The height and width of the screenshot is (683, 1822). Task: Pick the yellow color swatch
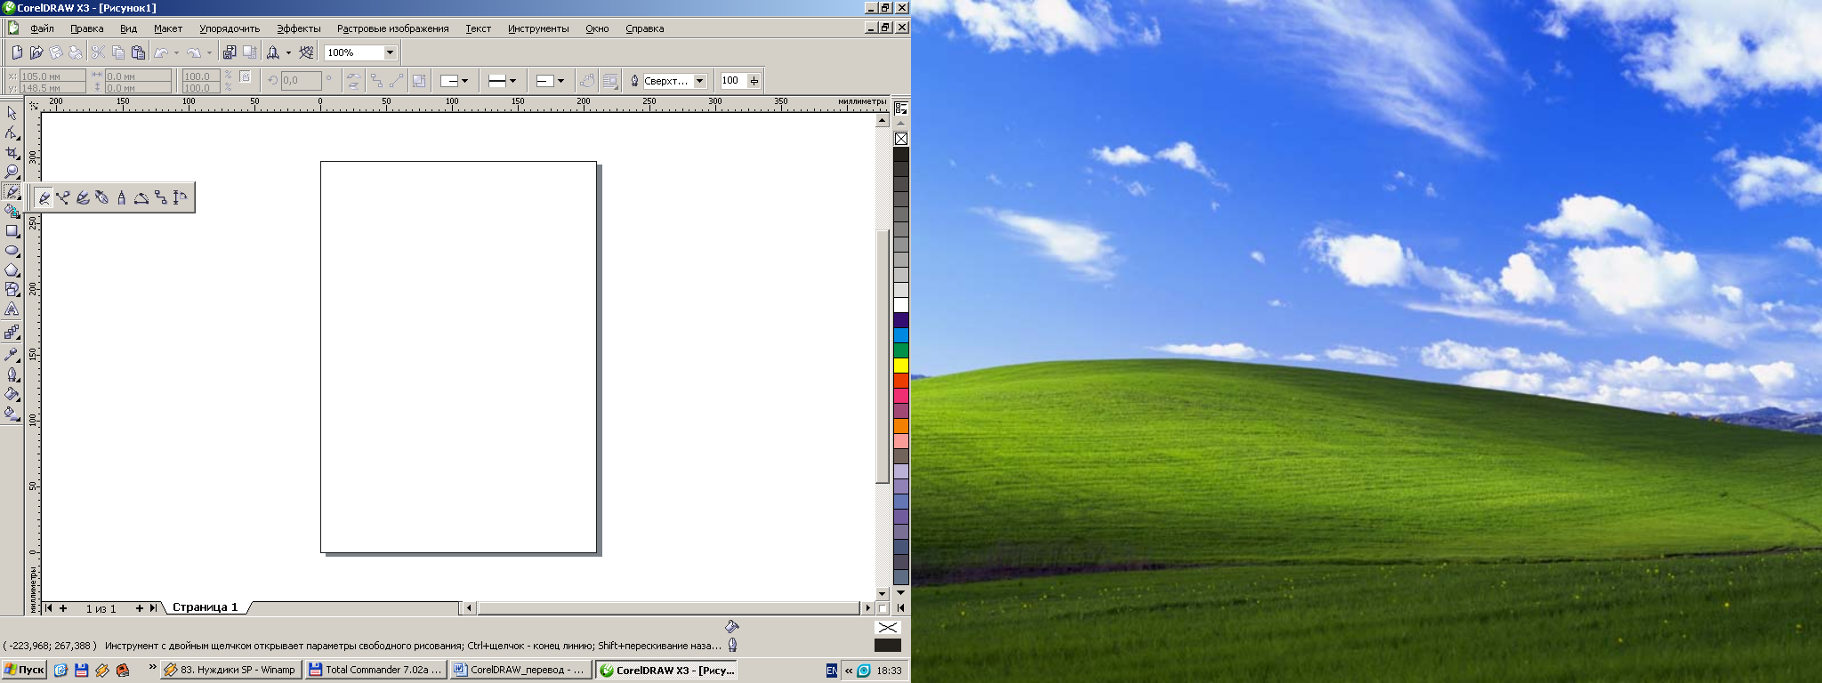point(901,366)
